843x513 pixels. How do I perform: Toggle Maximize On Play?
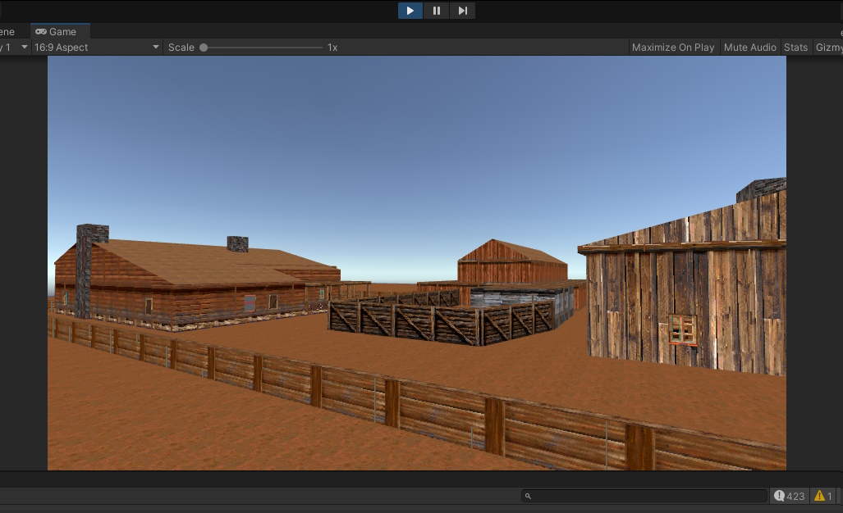(673, 48)
